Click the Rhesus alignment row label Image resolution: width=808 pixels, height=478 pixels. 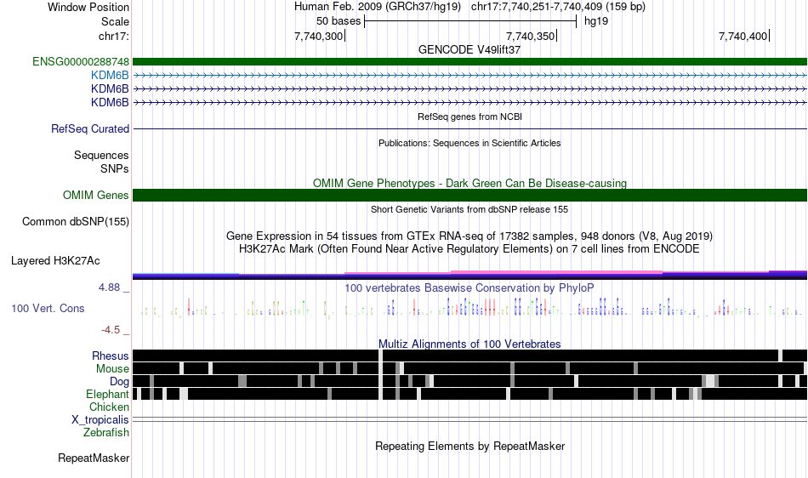(111, 356)
